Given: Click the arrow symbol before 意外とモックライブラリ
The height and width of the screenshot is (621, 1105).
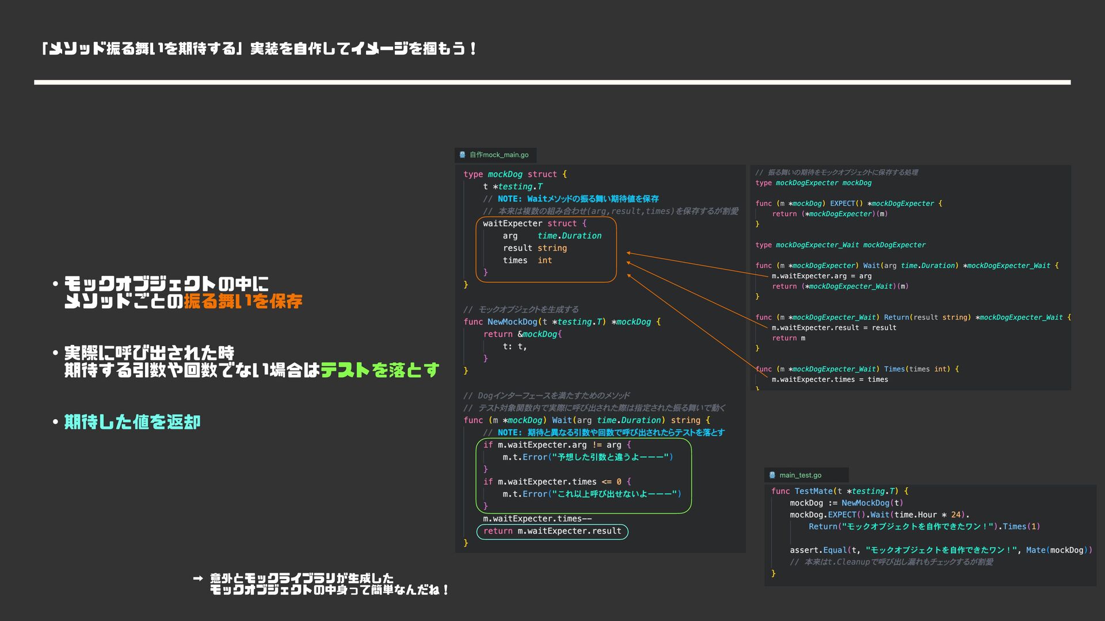Looking at the screenshot, I should 198,578.
